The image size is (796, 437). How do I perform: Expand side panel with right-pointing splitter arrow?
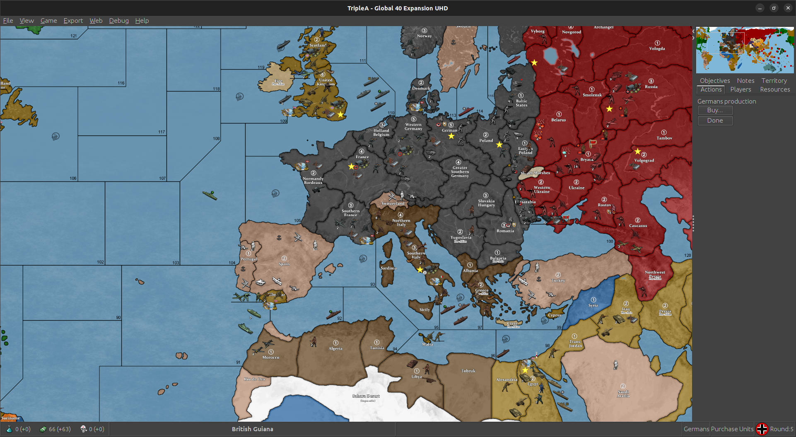693,38
